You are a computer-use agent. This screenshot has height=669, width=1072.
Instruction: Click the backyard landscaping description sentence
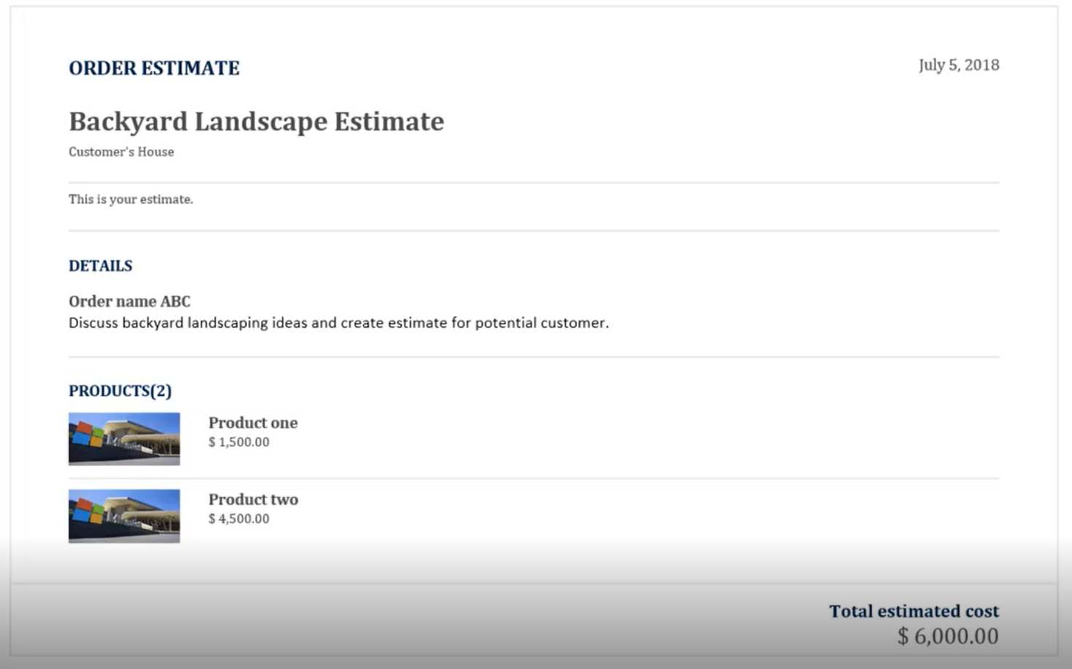[x=338, y=323]
